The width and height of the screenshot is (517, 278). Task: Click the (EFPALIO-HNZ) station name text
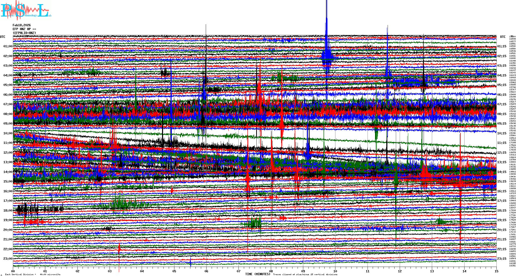tap(24, 33)
